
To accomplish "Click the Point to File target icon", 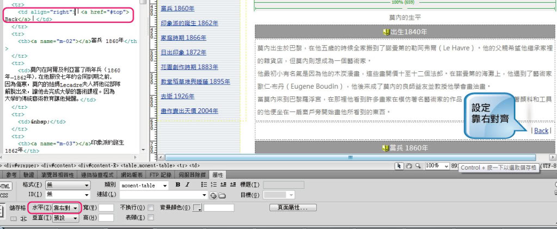I will [213, 195].
